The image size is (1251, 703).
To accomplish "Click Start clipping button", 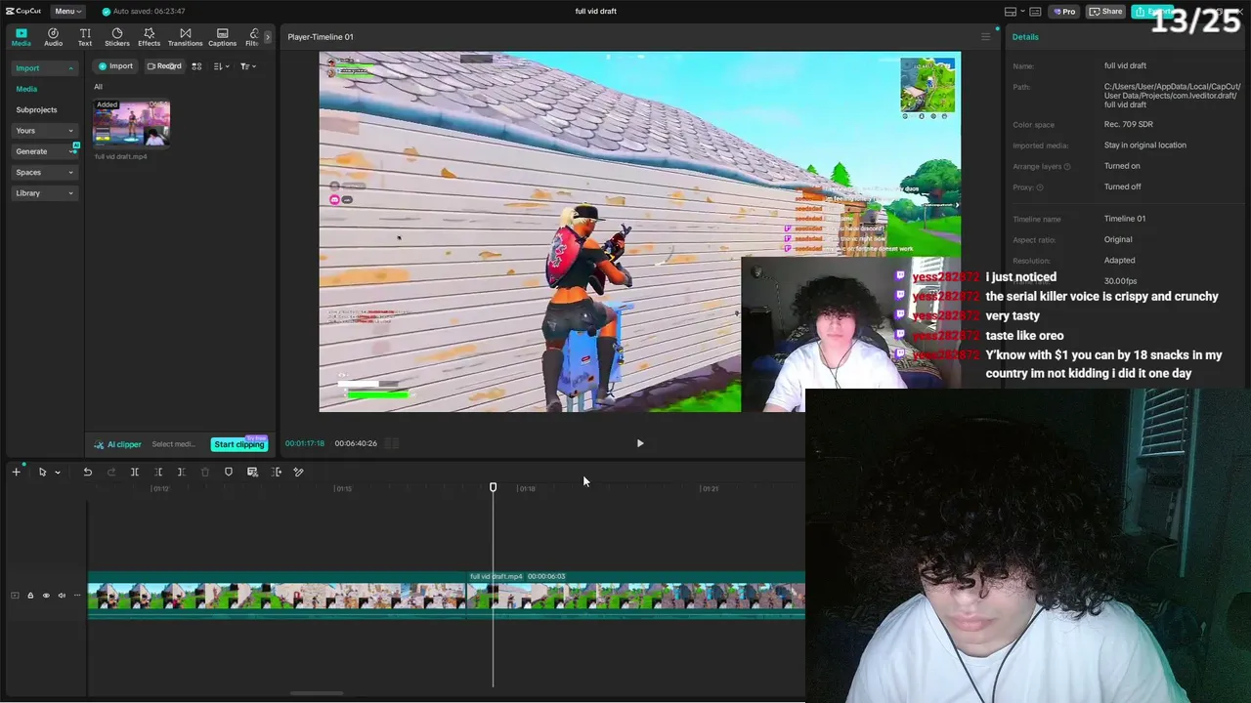I will click(239, 444).
